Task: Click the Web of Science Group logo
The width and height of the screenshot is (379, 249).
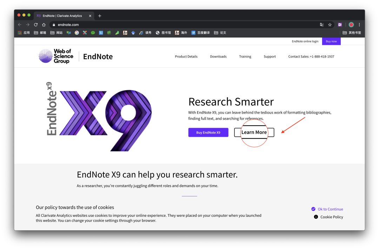Action: click(x=56, y=56)
